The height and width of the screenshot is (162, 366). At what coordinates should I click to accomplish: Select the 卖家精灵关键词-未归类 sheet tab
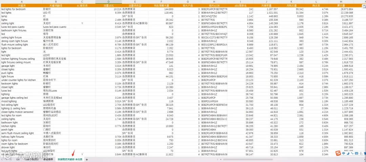(x=70, y=159)
